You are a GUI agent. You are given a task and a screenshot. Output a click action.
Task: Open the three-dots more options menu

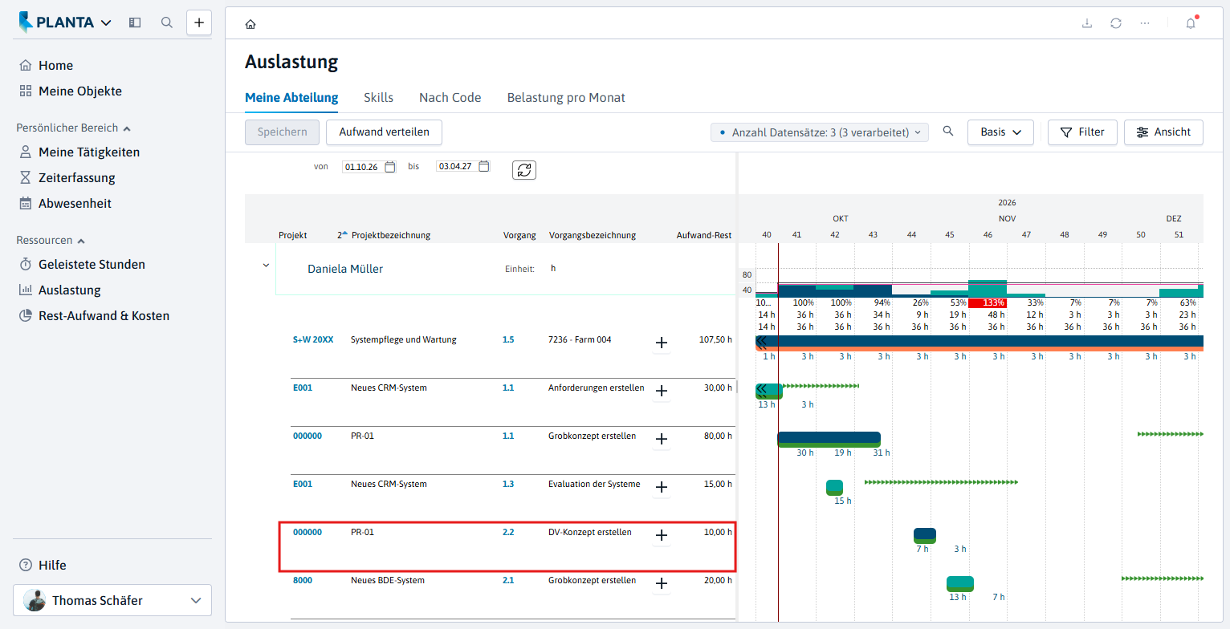[x=1145, y=23]
